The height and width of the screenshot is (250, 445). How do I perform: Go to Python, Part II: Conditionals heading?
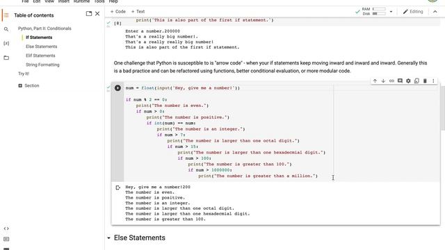pyautogui.click(x=44, y=28)
